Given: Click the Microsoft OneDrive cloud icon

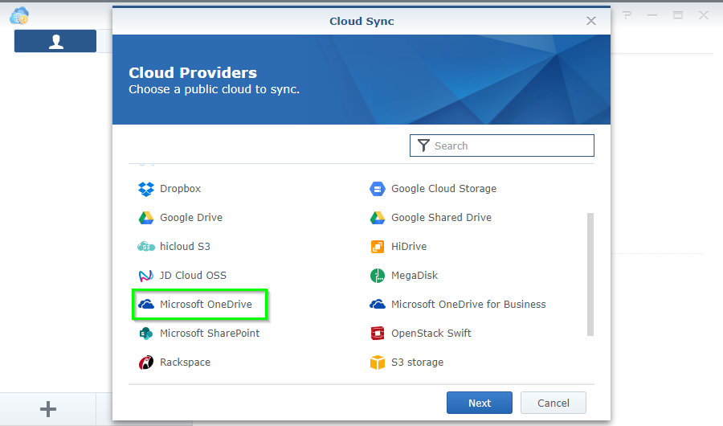Looking at the screenshot, I should (145, 305).
